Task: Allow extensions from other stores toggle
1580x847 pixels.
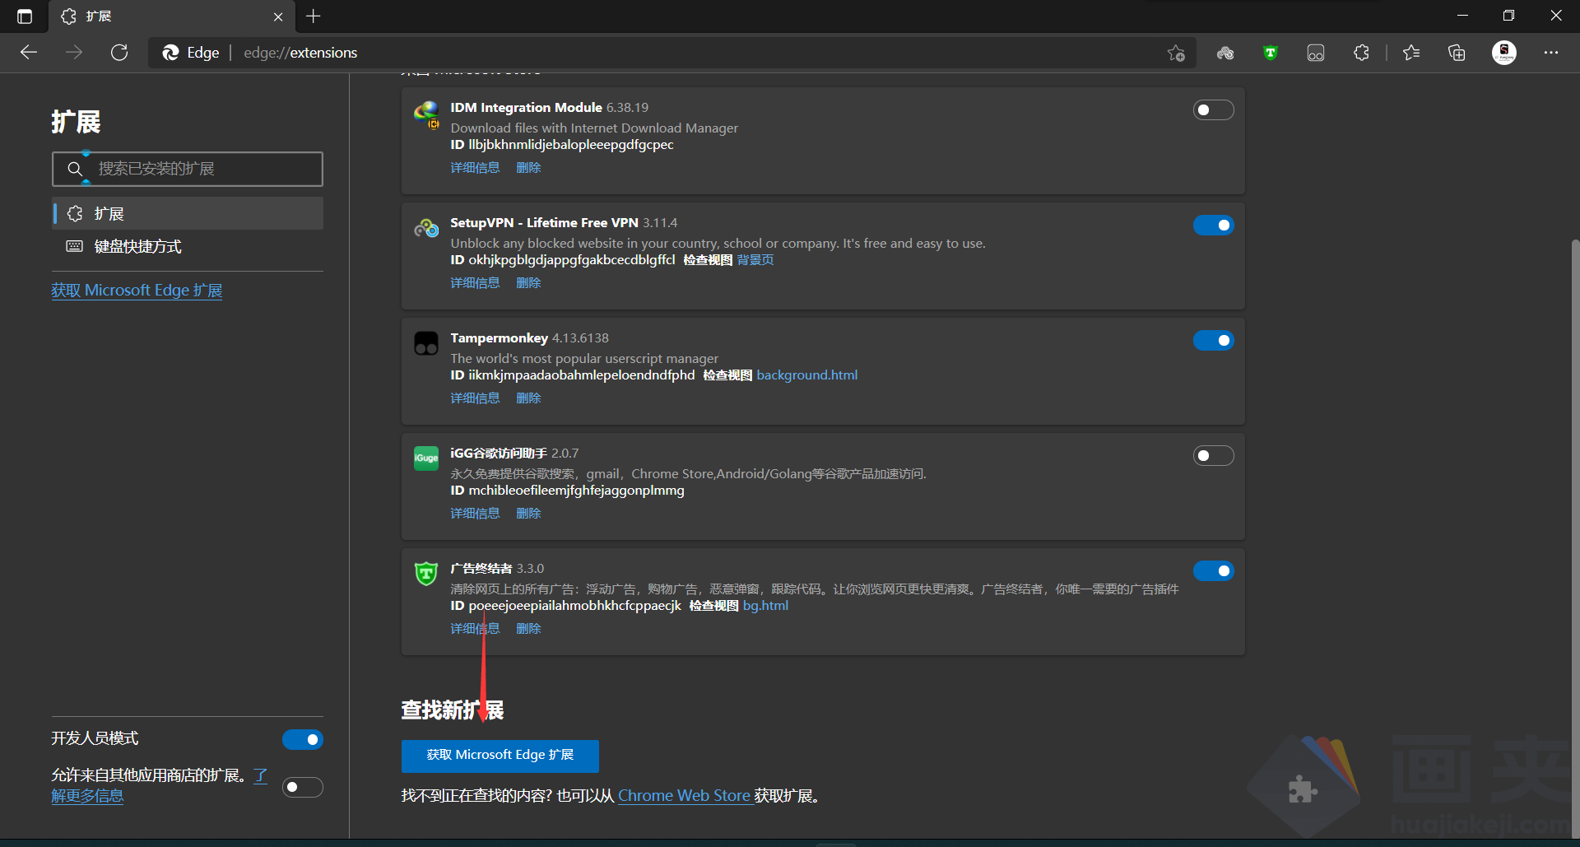Action: click(302, 788)
